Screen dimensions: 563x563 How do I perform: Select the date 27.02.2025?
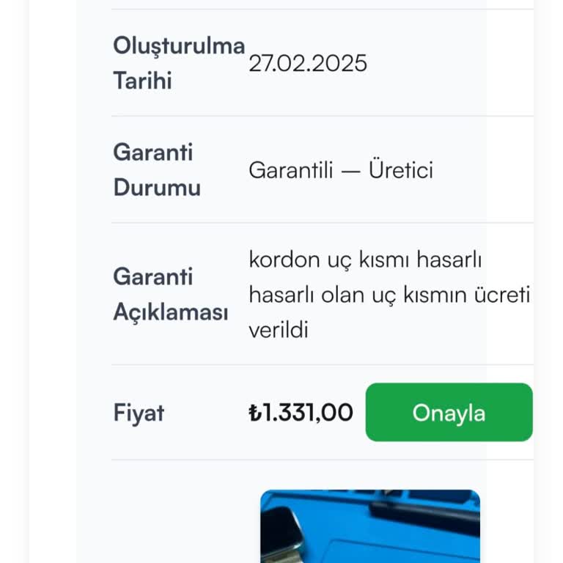(308, 64)
